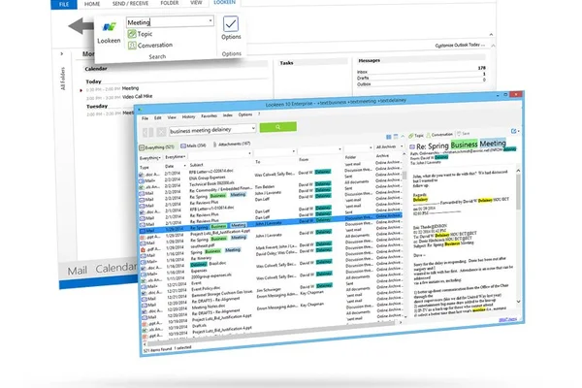This screenshot has width=582, height=388.
Task: Expand the Everytime date filter dropdown
Action: (x=176, y=157)
